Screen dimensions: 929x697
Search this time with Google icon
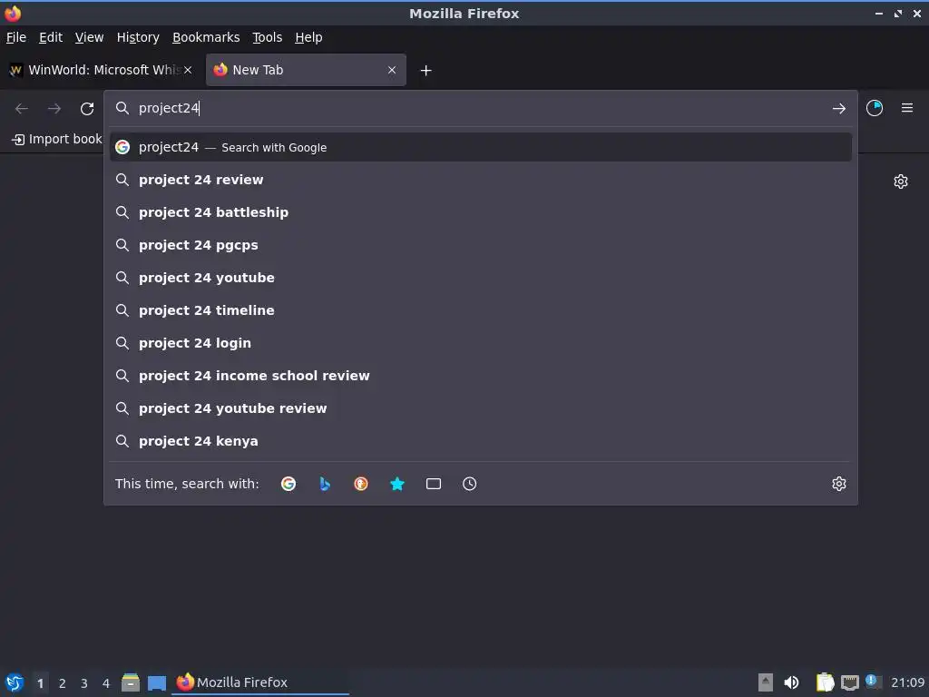[288, 484]
